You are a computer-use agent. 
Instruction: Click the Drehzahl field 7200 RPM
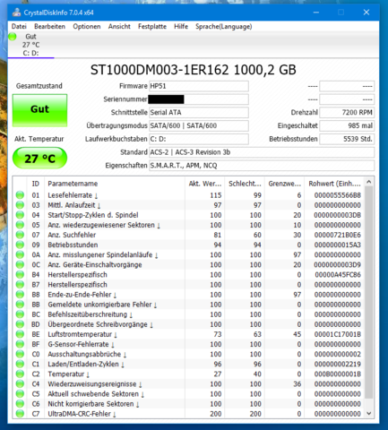[x=347, y=113]
